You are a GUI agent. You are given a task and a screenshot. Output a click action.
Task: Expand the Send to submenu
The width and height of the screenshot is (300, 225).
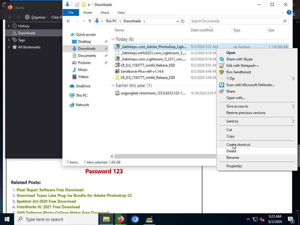pos(257,121)
